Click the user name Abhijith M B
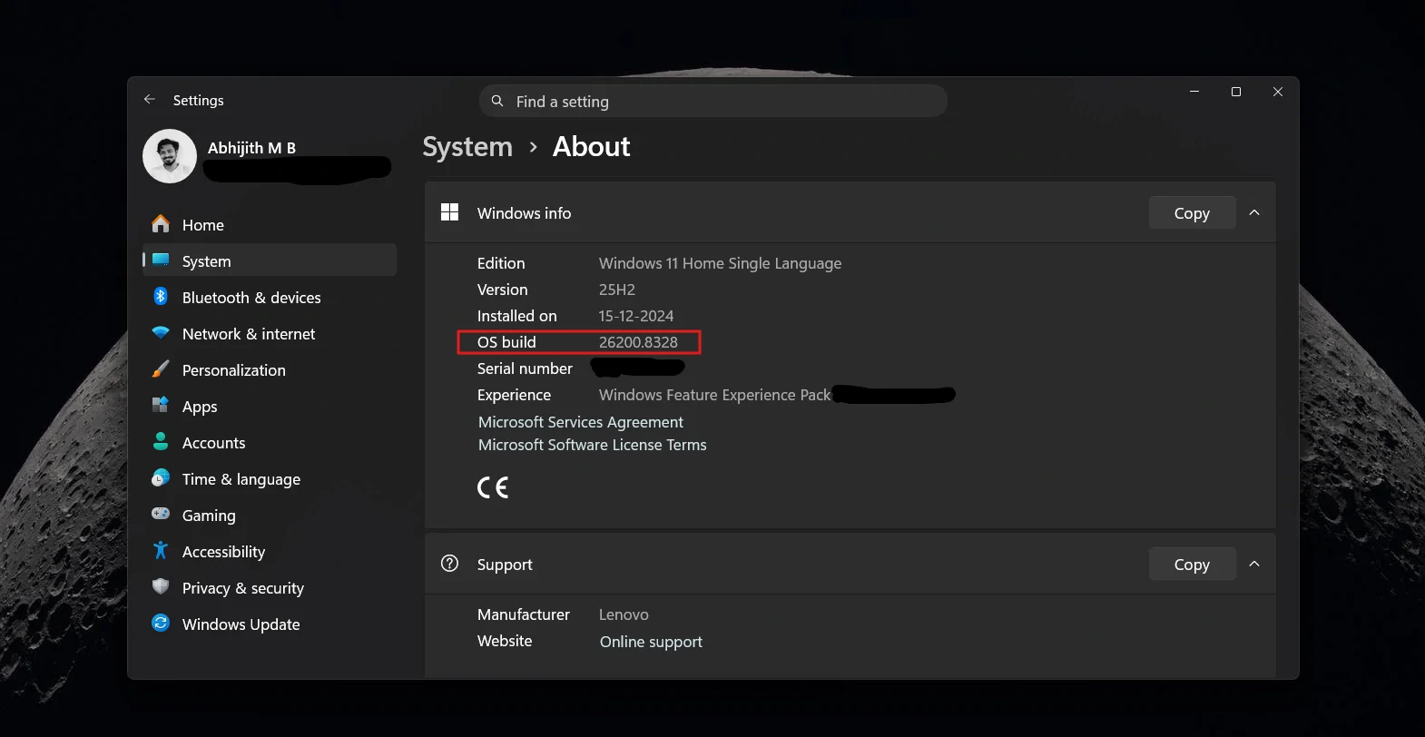The image size is (1425, 737). coord(251,148)
